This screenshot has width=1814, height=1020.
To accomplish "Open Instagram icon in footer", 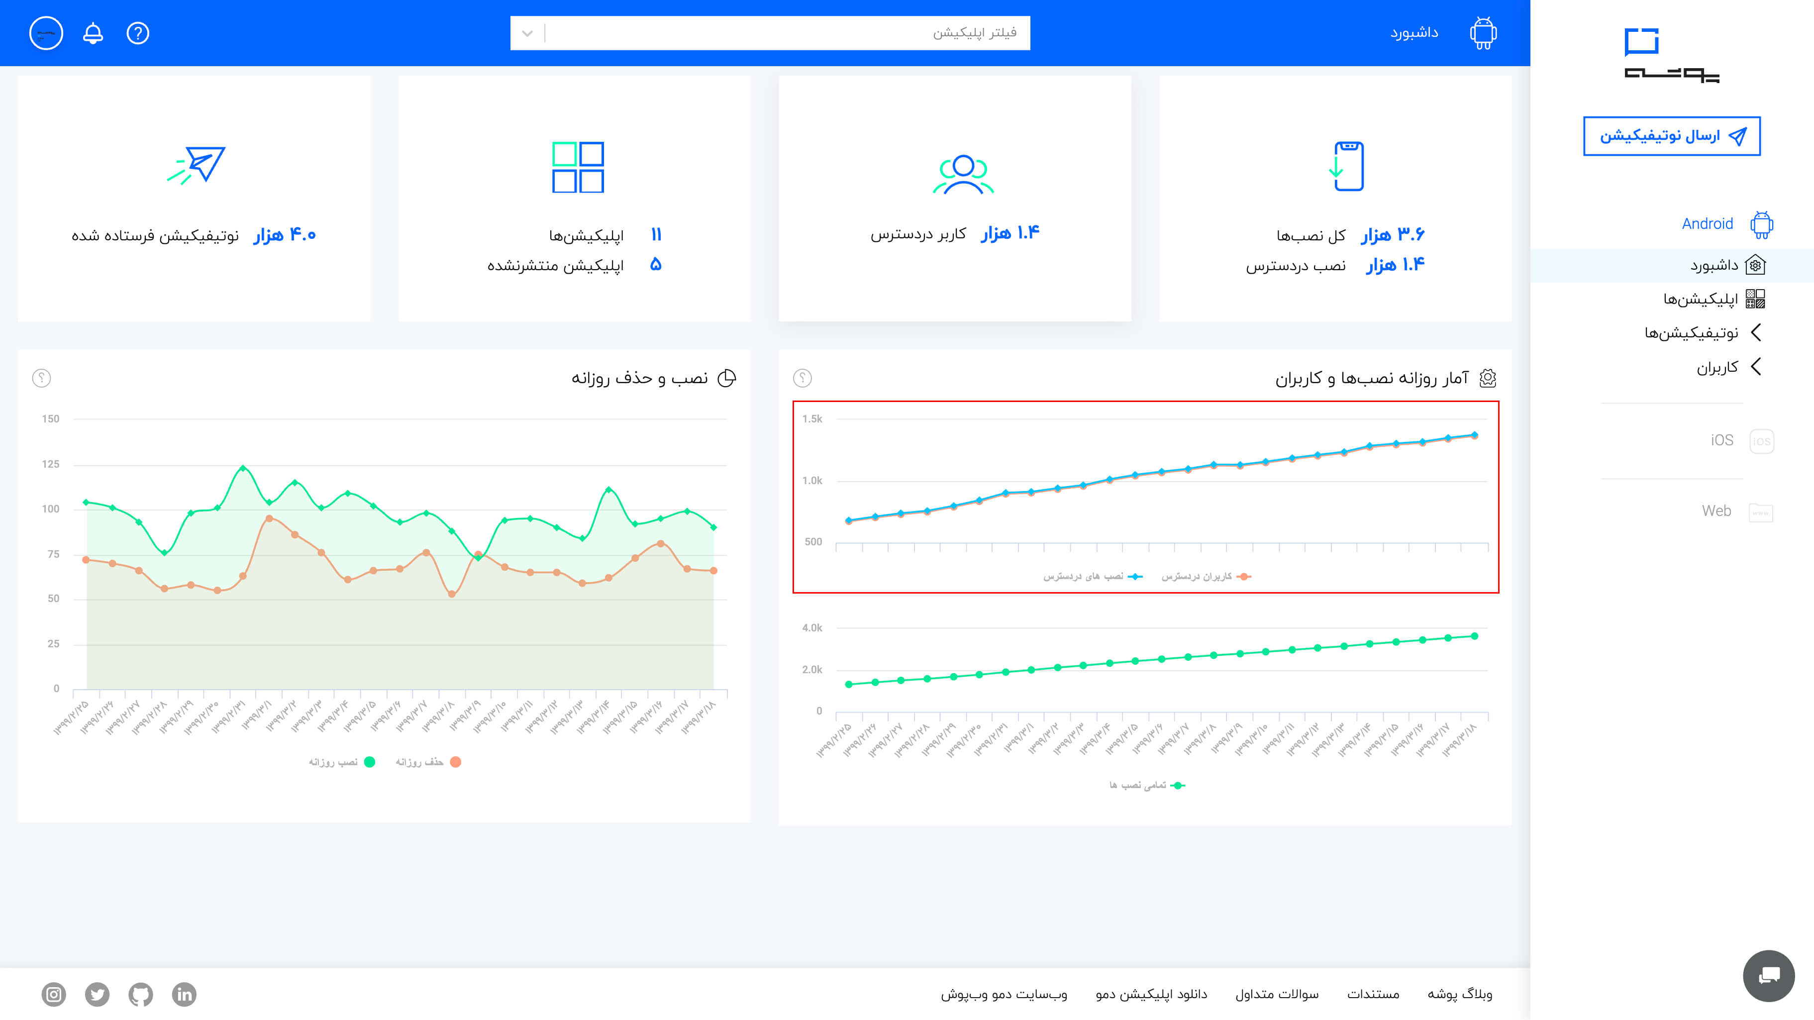I will pos(54,994).
